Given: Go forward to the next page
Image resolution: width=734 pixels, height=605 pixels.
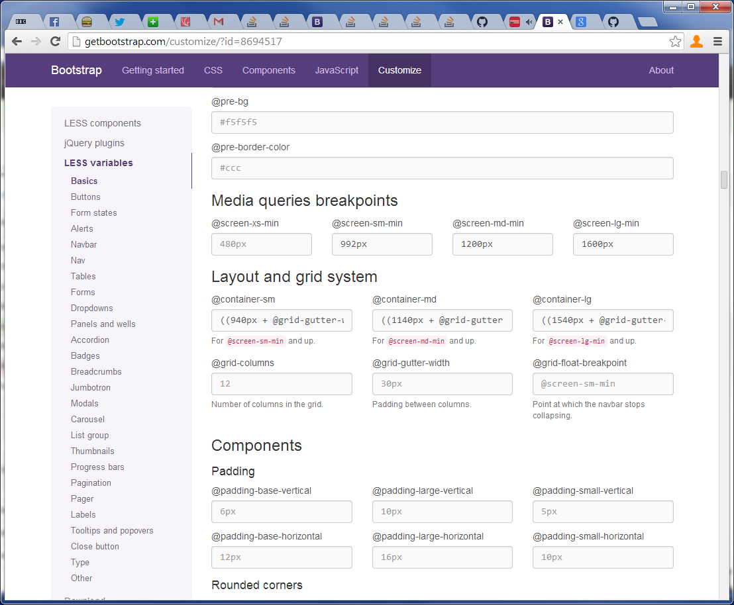Looking at the screenshot, I should [x=36, y=42].
